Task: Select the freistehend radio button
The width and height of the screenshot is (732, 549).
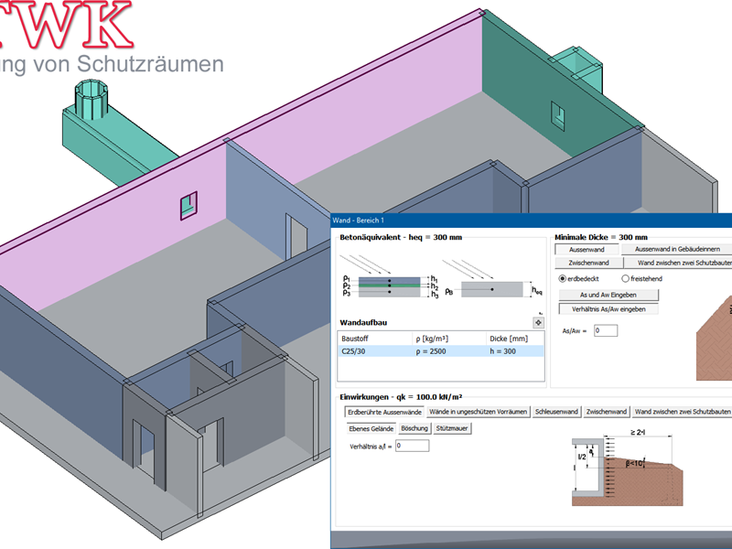Action: [626, 278]
